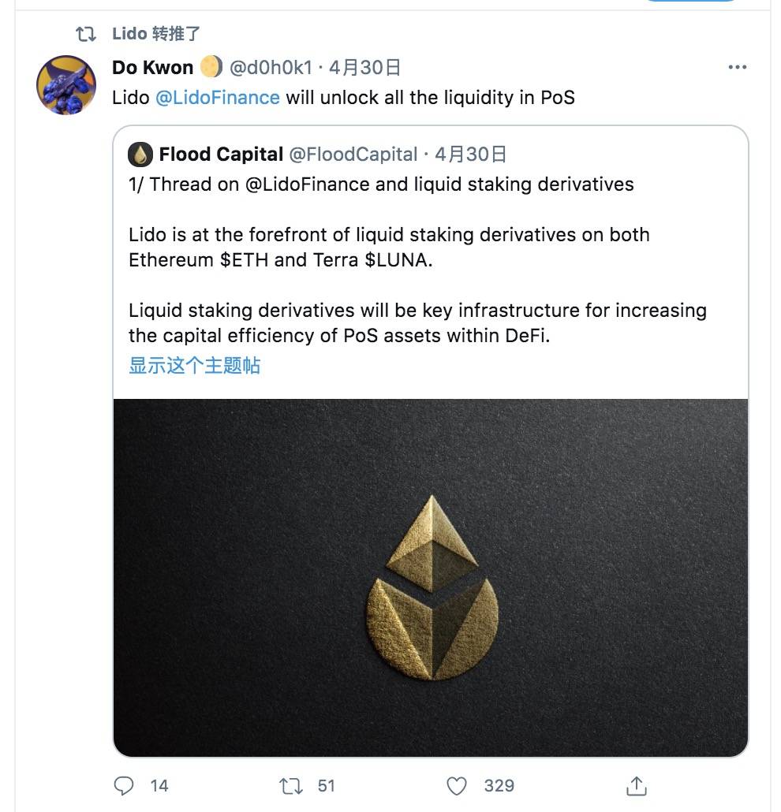View the golden Lido logo image
Viewport: 781px width, 812px height.
430,575
